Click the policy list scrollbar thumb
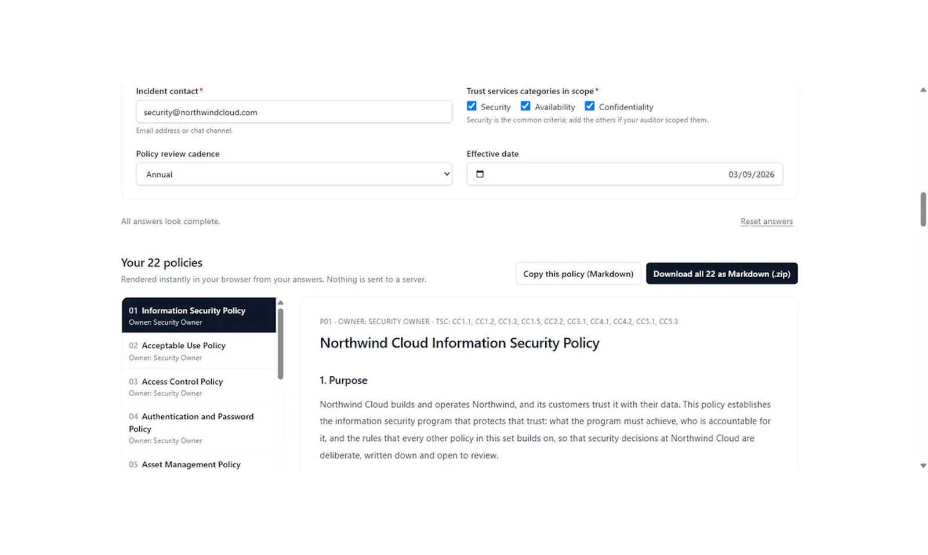Image resolution: width=928 pixels, height=555 pixels. tap(281, 343)
